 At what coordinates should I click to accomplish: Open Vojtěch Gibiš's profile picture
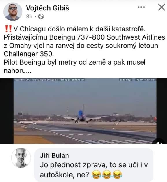pos(13,12)
